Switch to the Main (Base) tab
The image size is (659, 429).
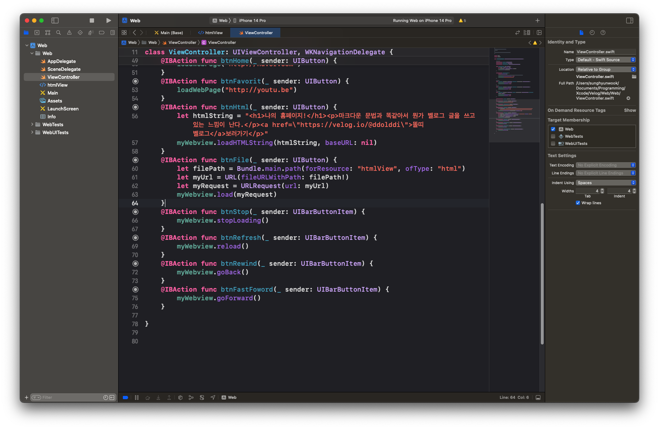[169, 33]
